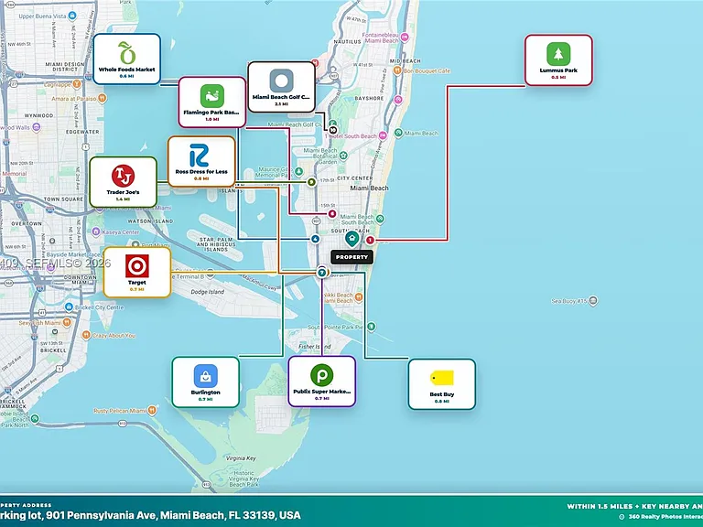Click the Bon Bouquet Cafe restaurant pin
The width and height of the screenshot is (703, 527).
(397, 70)
